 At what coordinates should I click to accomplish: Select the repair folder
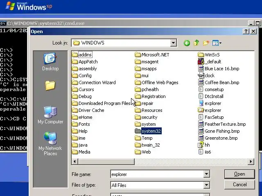click(144, 103)
